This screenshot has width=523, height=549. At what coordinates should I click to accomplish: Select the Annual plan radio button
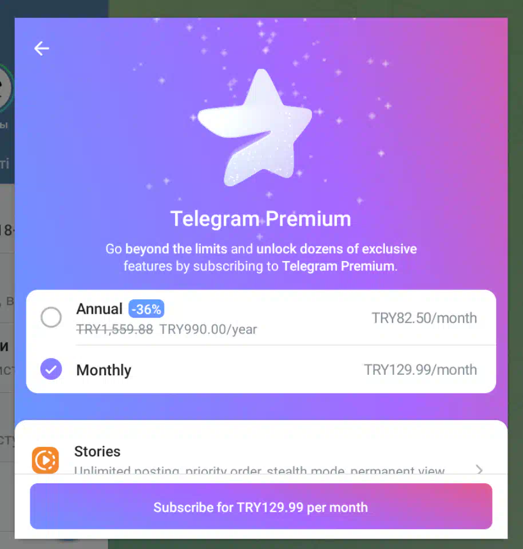point(51,317)
